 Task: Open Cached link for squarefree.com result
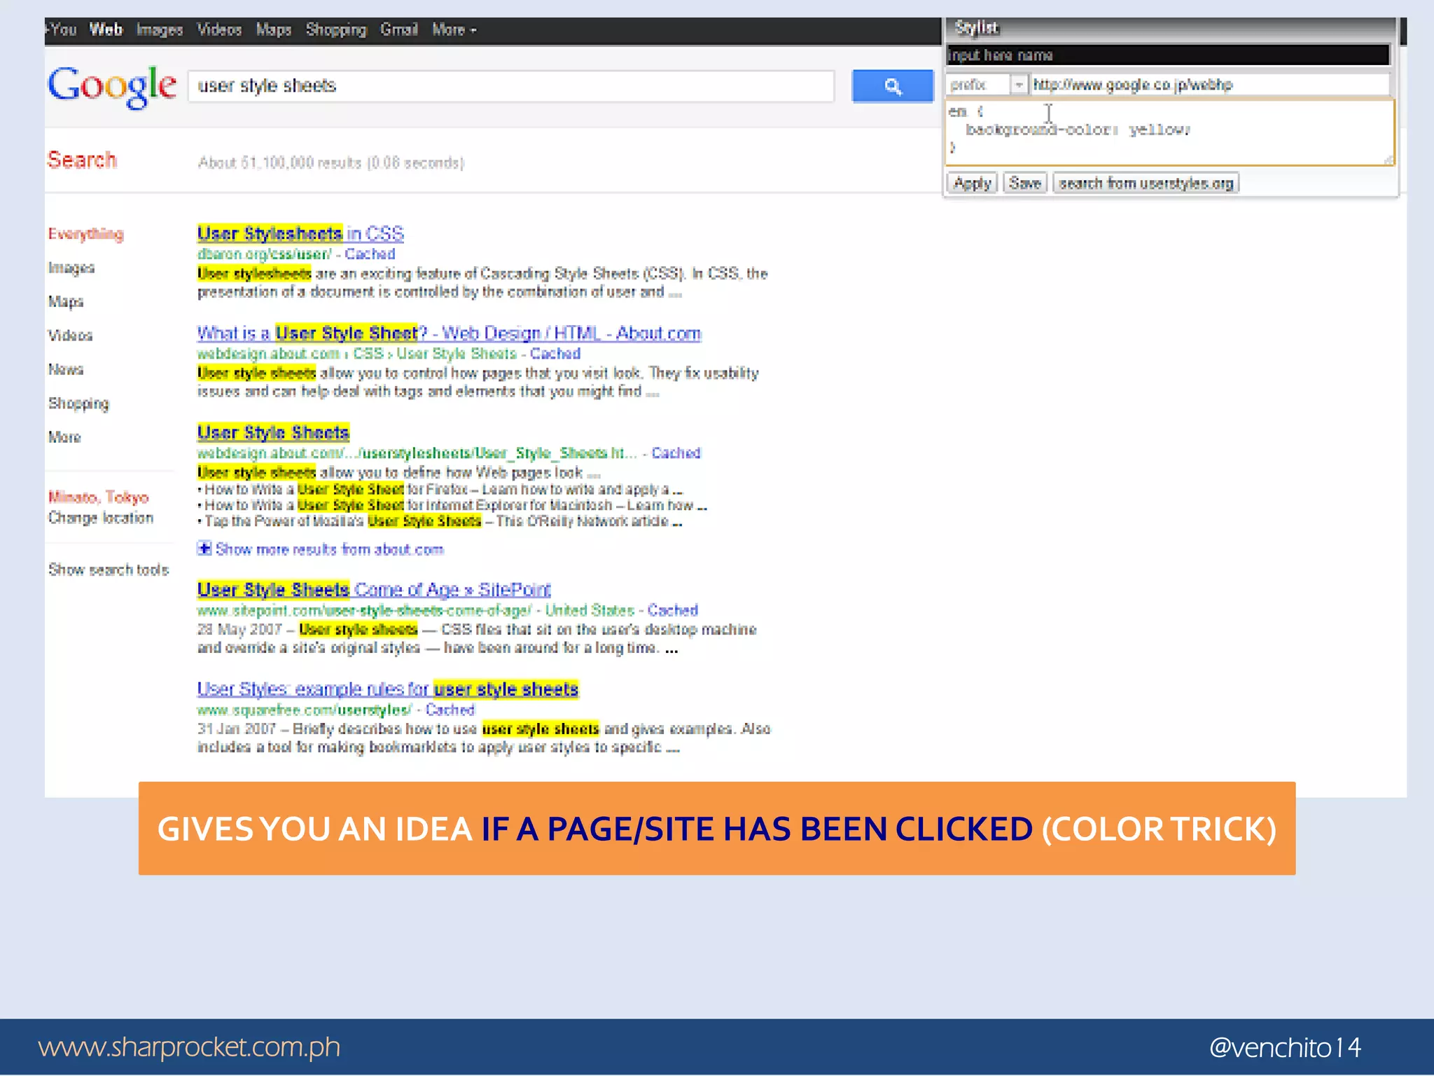tap(450, 710)
